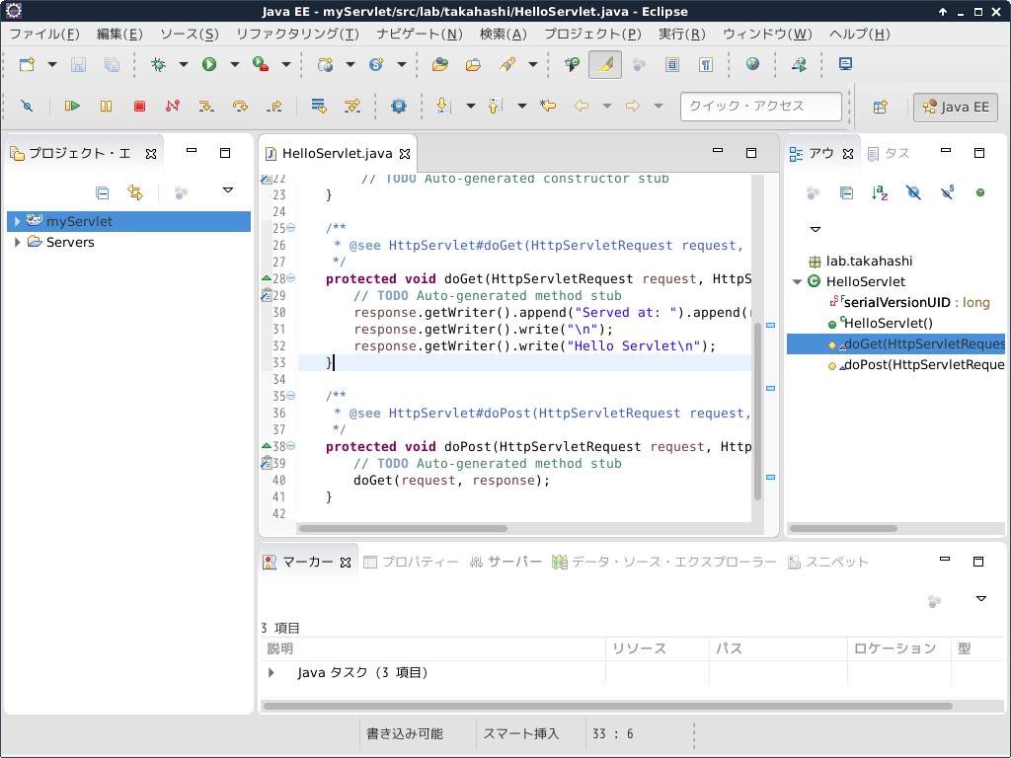Toggle Mark Occurrences highlighter icon
The width and height of the screenshot is (1011, 758).
pyautogui.click(x=605, y=64)
